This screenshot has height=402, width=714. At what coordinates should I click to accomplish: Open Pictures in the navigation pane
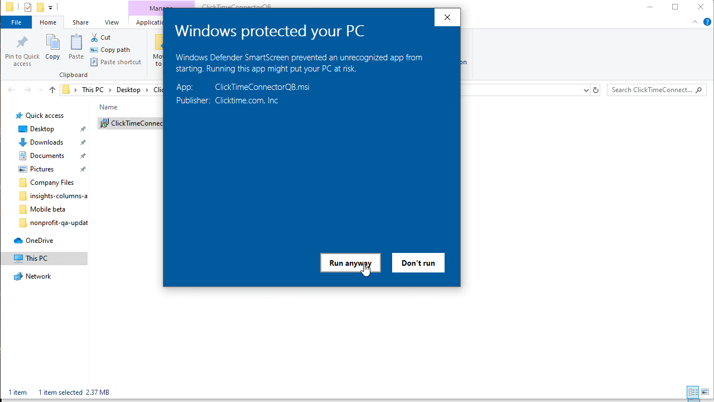coord(42,169)
